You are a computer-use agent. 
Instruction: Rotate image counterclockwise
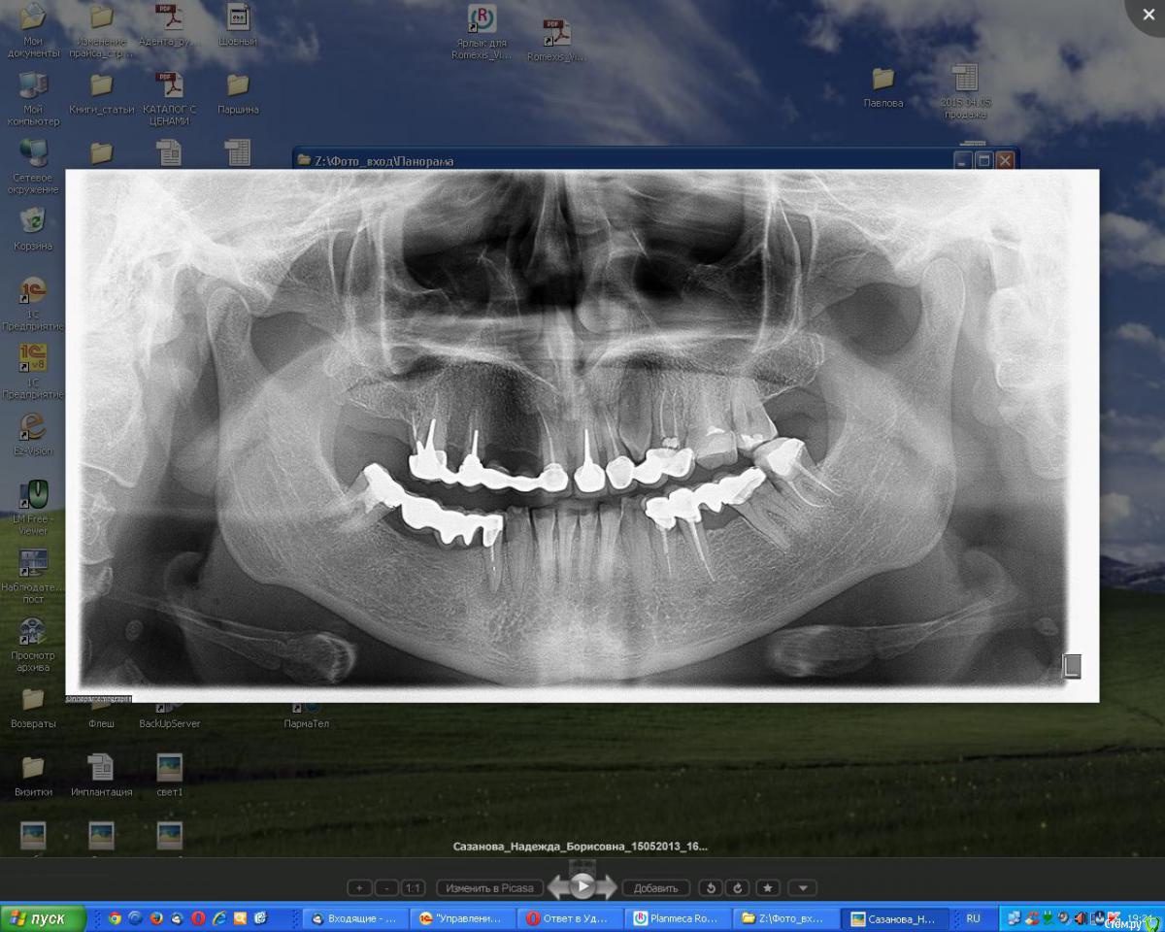pyautogui.click(x=711, y=887)
